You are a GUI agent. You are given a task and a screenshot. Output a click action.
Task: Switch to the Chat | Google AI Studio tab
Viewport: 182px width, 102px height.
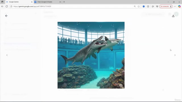coord(47,2)
